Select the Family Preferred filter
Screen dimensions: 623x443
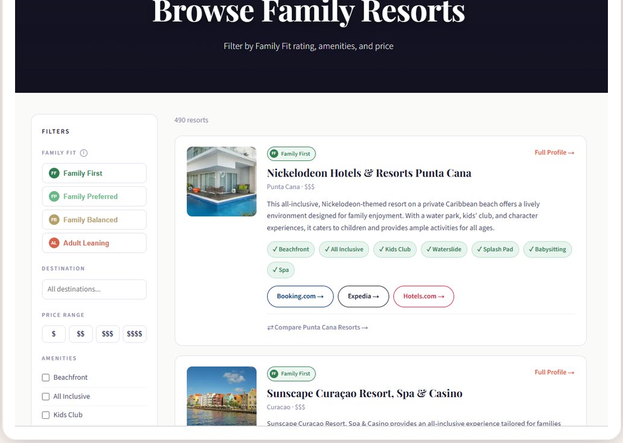pyautogui.click(x=94, y=196)
